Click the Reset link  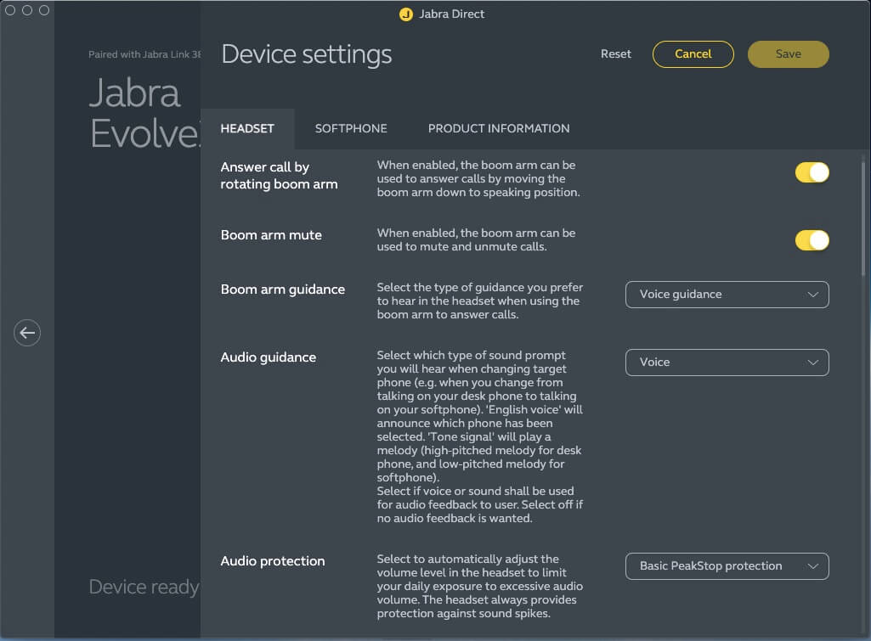tap(616, 54)
